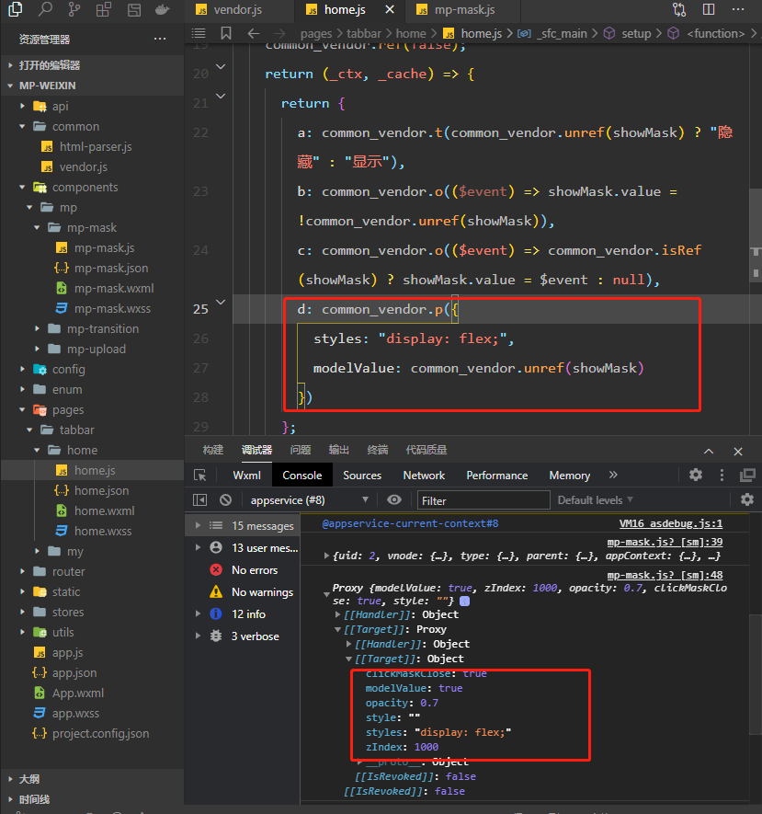Collapse the debugger panel with the up chevron
The width and height of the screenshot is (762, 814).
coord(708,451)
